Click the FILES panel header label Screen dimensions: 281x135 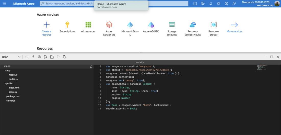point(7,66)
